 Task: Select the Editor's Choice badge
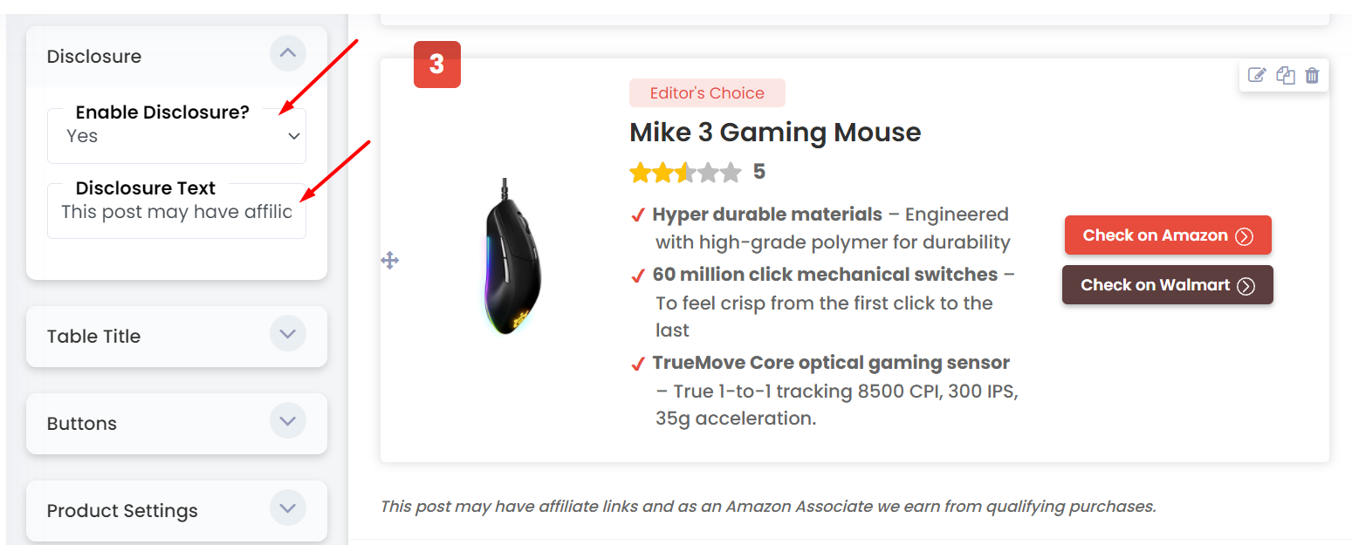point(707,93)
